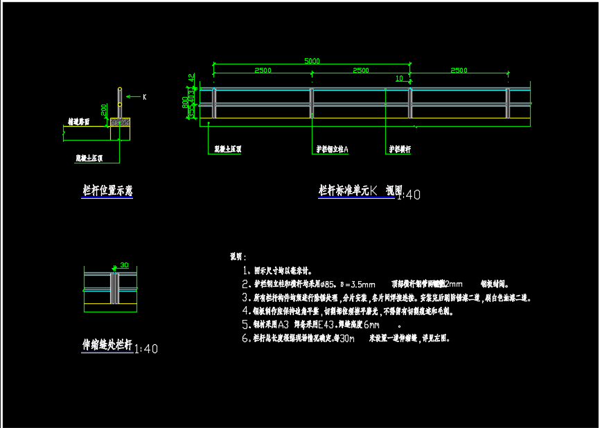The height and width of the screenshot is (428, 600).
Task: Select the 800 height dimension label
Action: click(x=185, y=102)
